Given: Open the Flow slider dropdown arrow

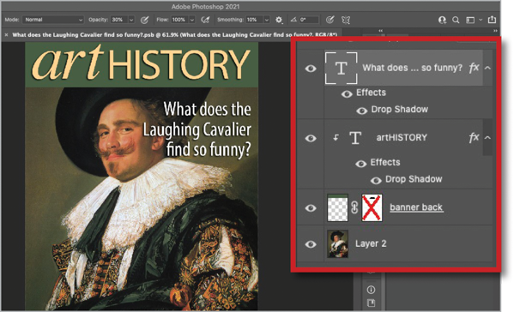Looking at the screenshot, I should [x=192, y=20].
